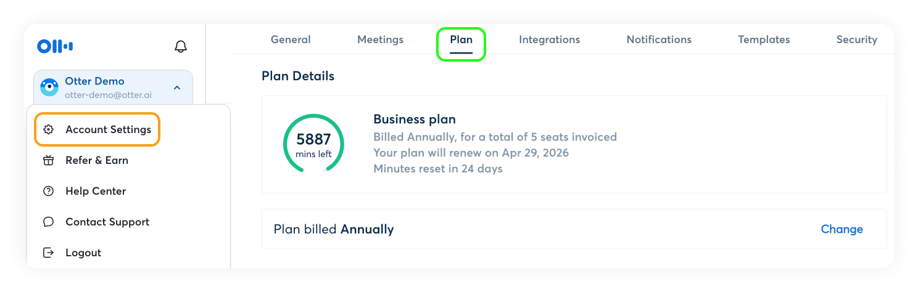The height and width of the screenshot is (292, 918).
Task: Select Refer & Earn menu entry
Action: [97, 160]
